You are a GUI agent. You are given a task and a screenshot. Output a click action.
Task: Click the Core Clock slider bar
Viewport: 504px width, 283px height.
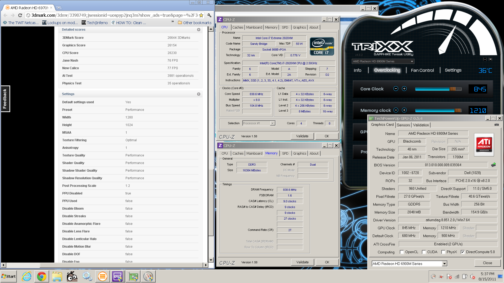(438, 89)
